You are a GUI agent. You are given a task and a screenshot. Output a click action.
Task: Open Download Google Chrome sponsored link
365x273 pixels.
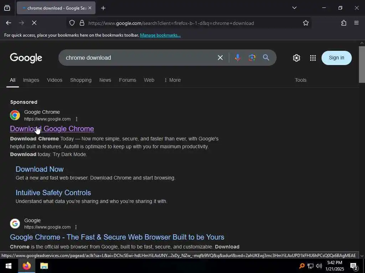[x=52, y=129]
